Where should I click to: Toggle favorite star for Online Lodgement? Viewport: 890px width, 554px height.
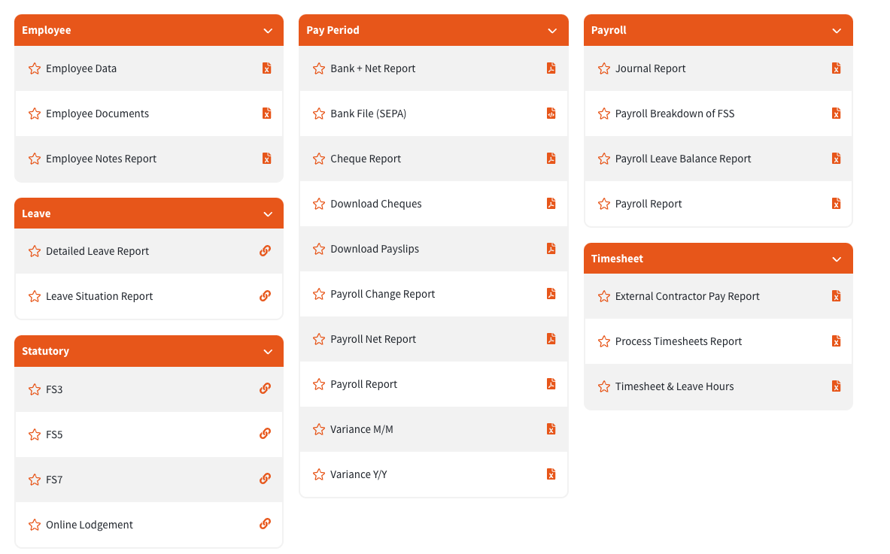(35, 525)
